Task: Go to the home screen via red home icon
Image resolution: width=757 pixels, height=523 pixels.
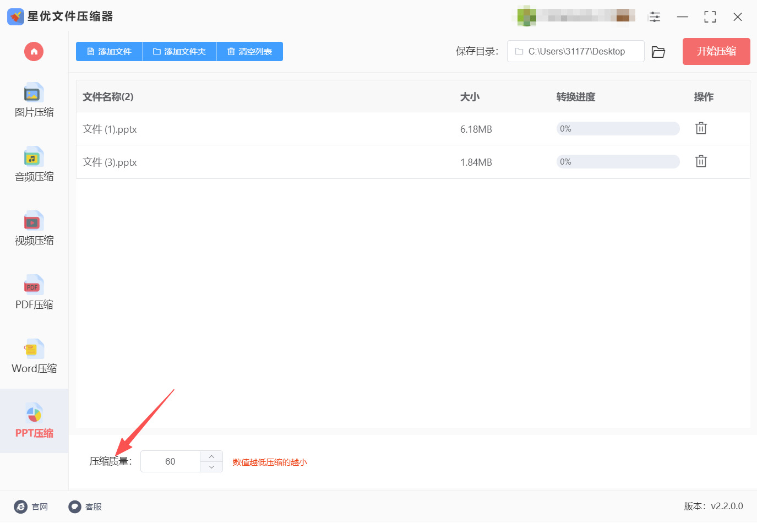Action: (34, 52)
